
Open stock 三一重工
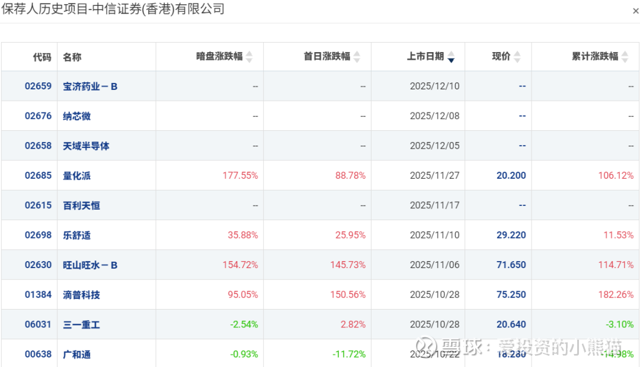point(81,324)
